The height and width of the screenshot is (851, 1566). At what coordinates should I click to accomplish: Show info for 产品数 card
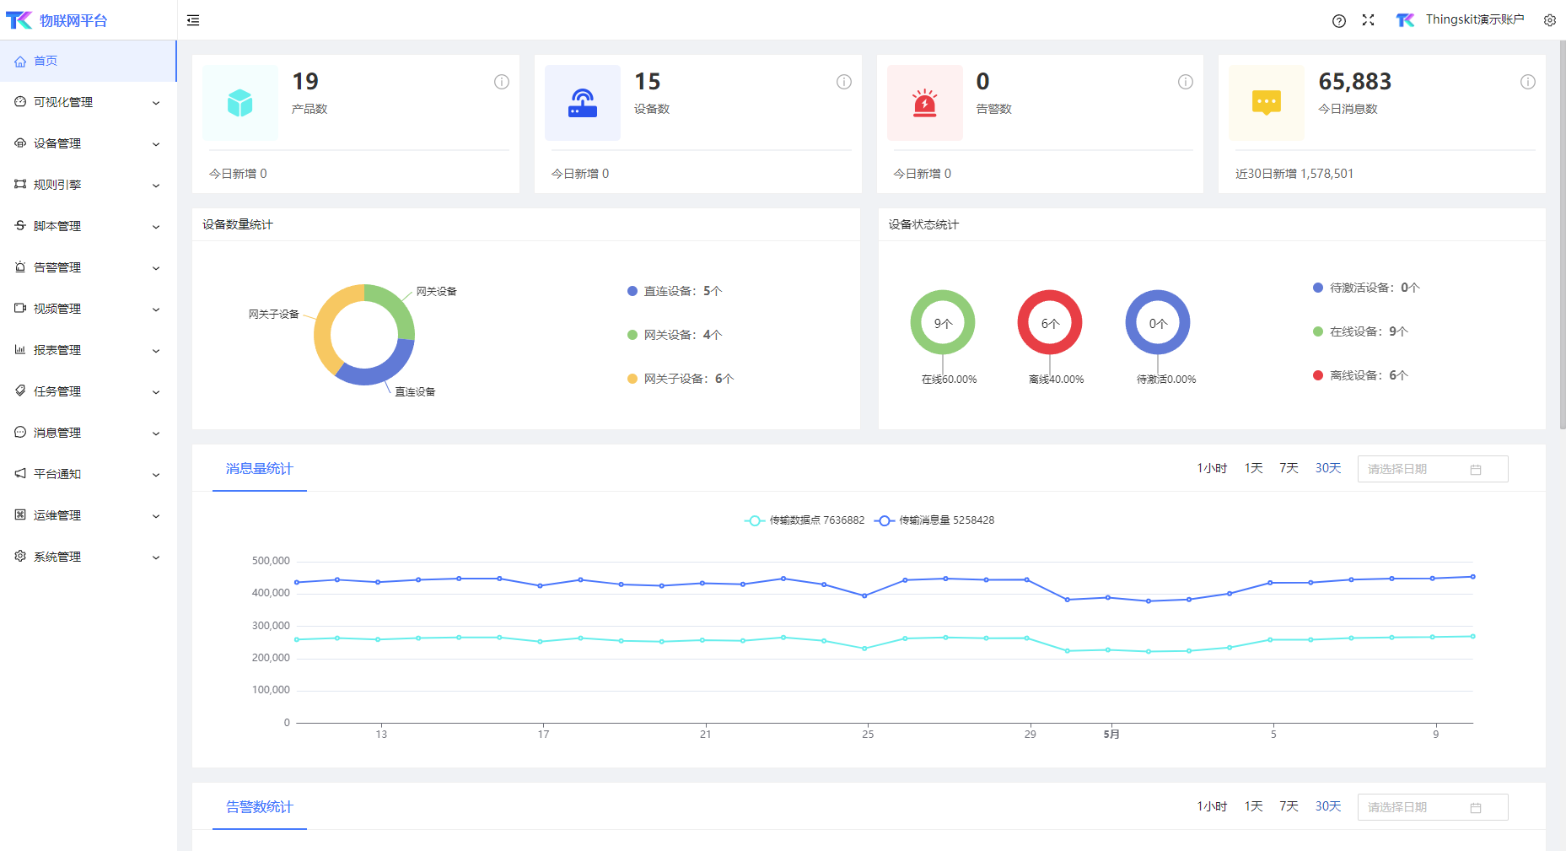coord(502,82)
